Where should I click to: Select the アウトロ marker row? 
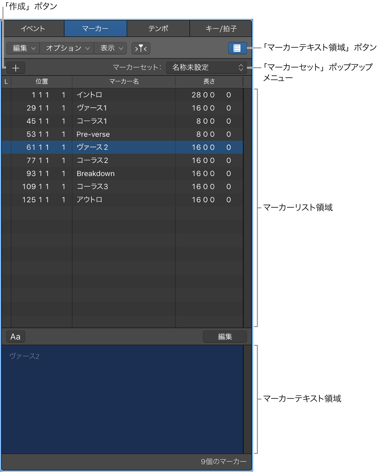point(122,200)
